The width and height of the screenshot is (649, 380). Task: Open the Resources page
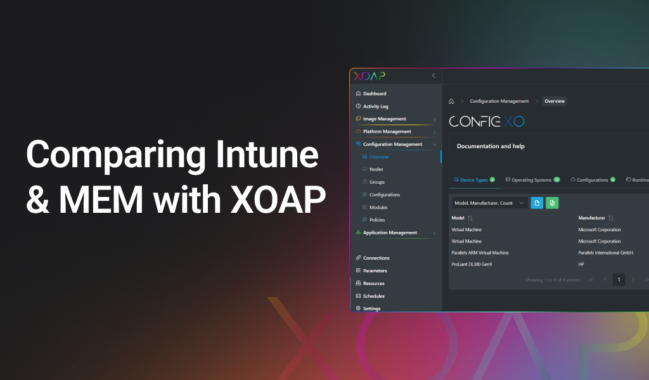374,283
